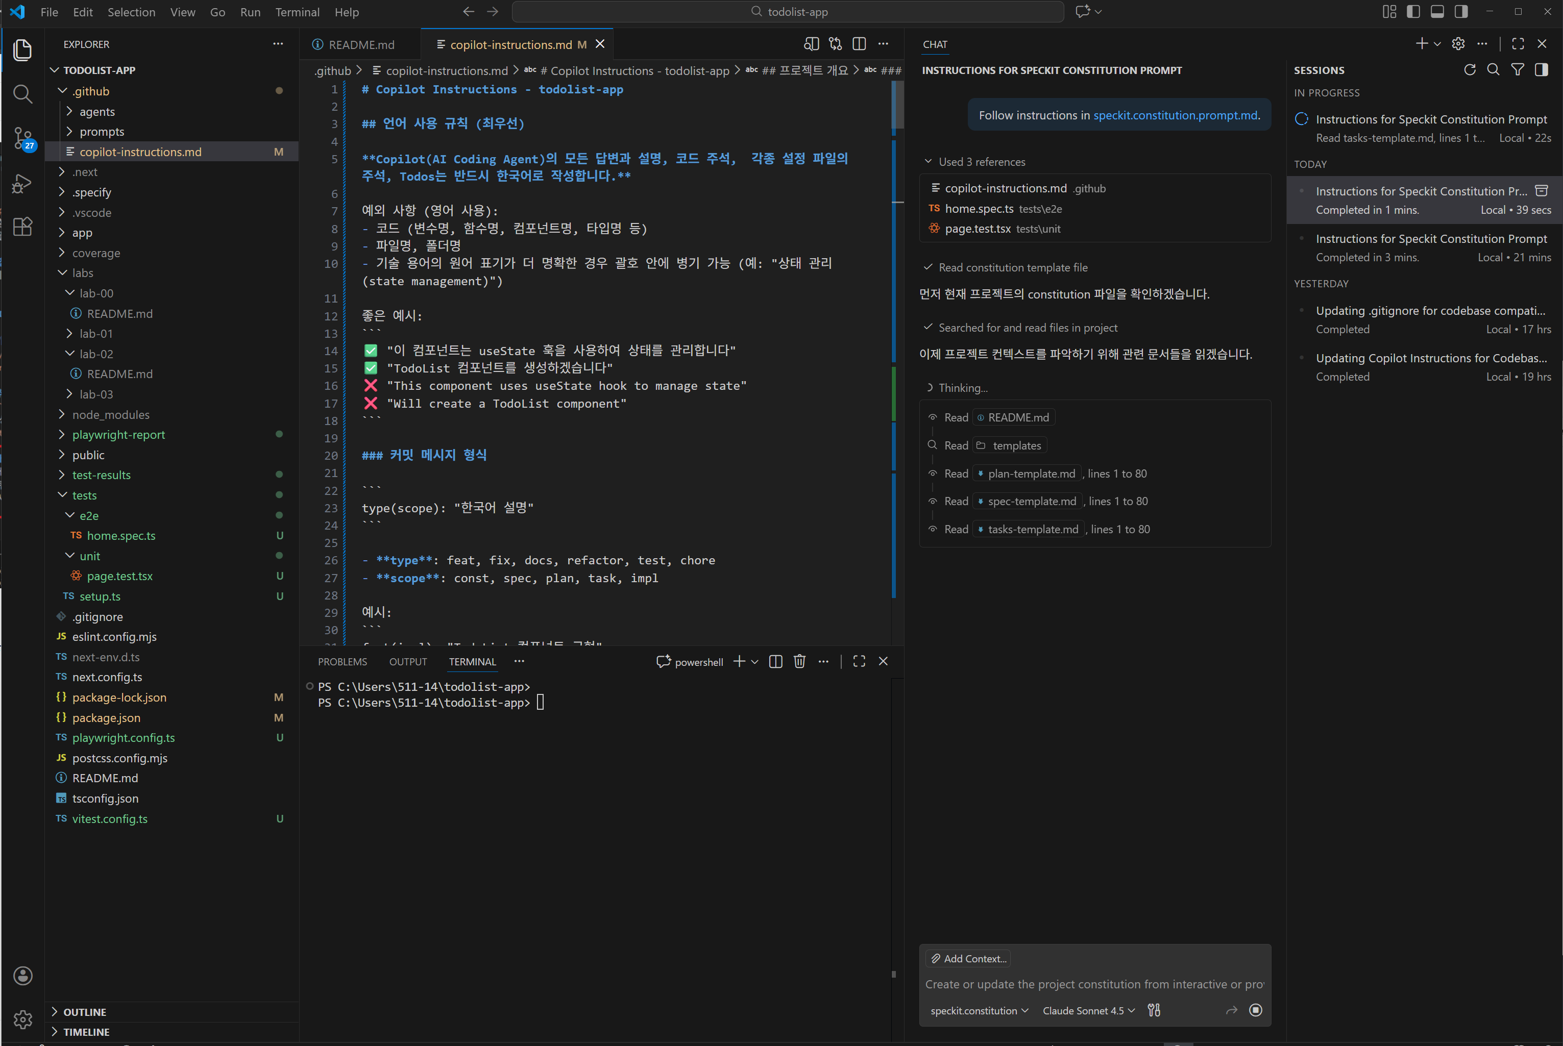Click the chat prompt input field

pos(1094,984)
